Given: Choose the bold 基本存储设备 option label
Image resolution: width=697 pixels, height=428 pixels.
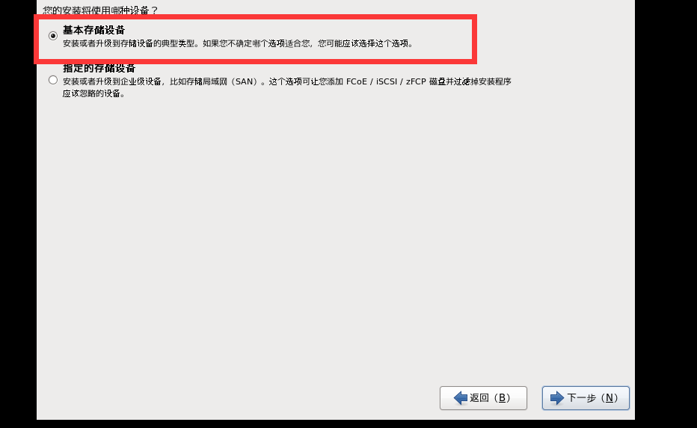Looking at the screenshot, I should (93, 30).
